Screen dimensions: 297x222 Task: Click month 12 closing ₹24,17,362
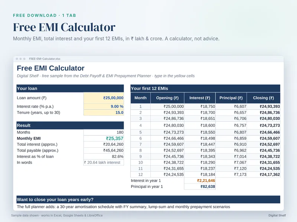click(264, 175)
